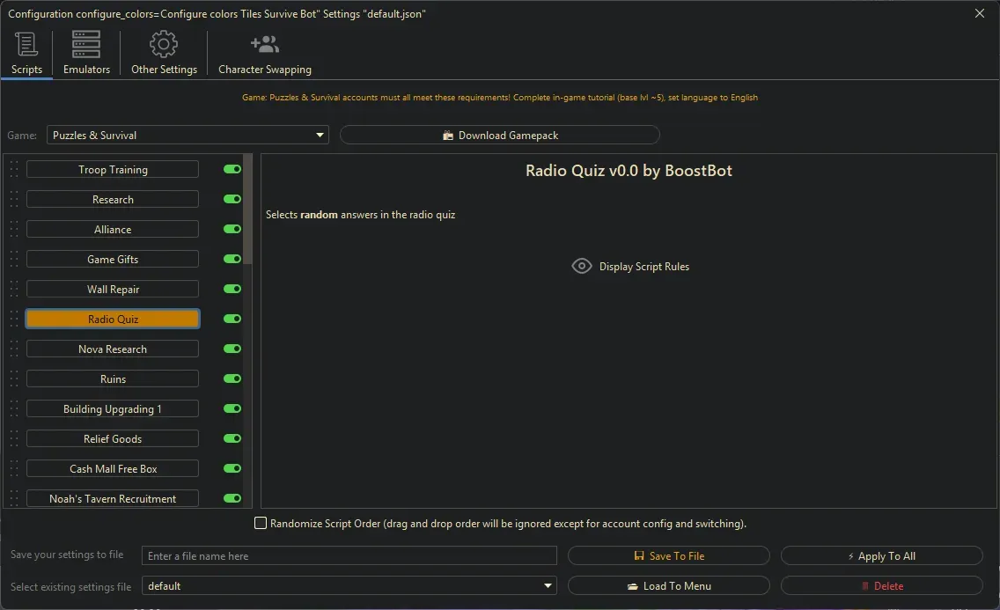Toggle the Relief Goods script switch
1000x610 pixels.
232,439
